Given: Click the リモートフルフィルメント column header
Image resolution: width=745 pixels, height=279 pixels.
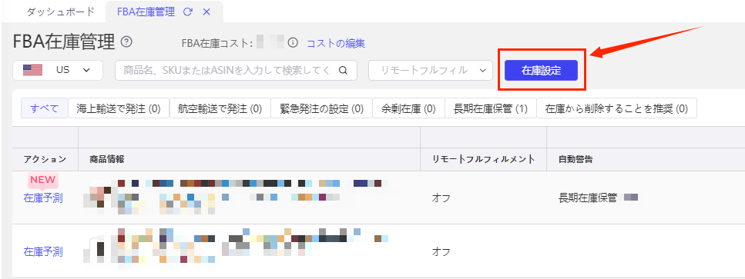Looking at the screenshot, I should click(483, 159).
